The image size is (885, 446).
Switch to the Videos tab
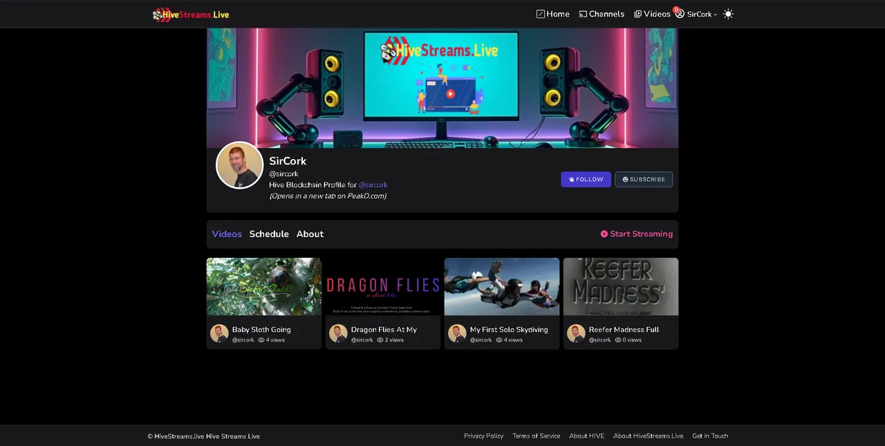tap(227, 234)
